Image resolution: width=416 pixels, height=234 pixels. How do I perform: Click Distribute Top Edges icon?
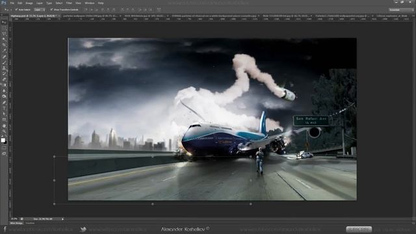point(122,10)
